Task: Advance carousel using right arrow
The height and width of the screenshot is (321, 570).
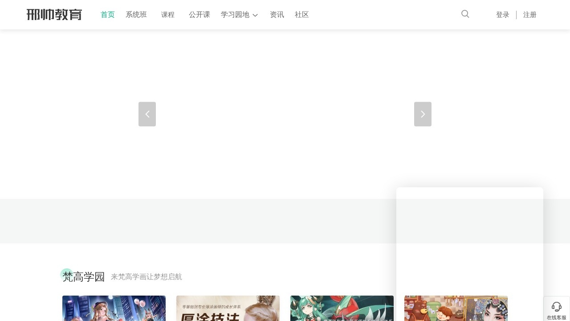Action: coord(422,114)
